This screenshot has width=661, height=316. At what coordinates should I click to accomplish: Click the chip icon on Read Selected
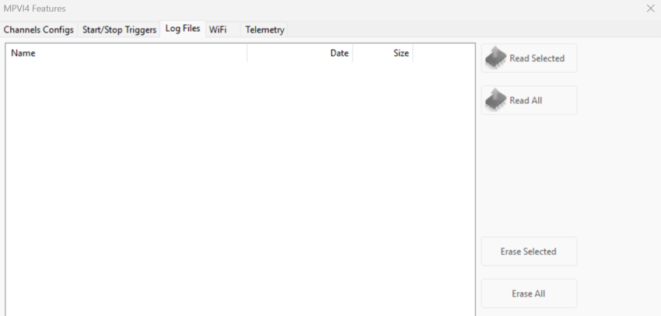click(495, 57)
